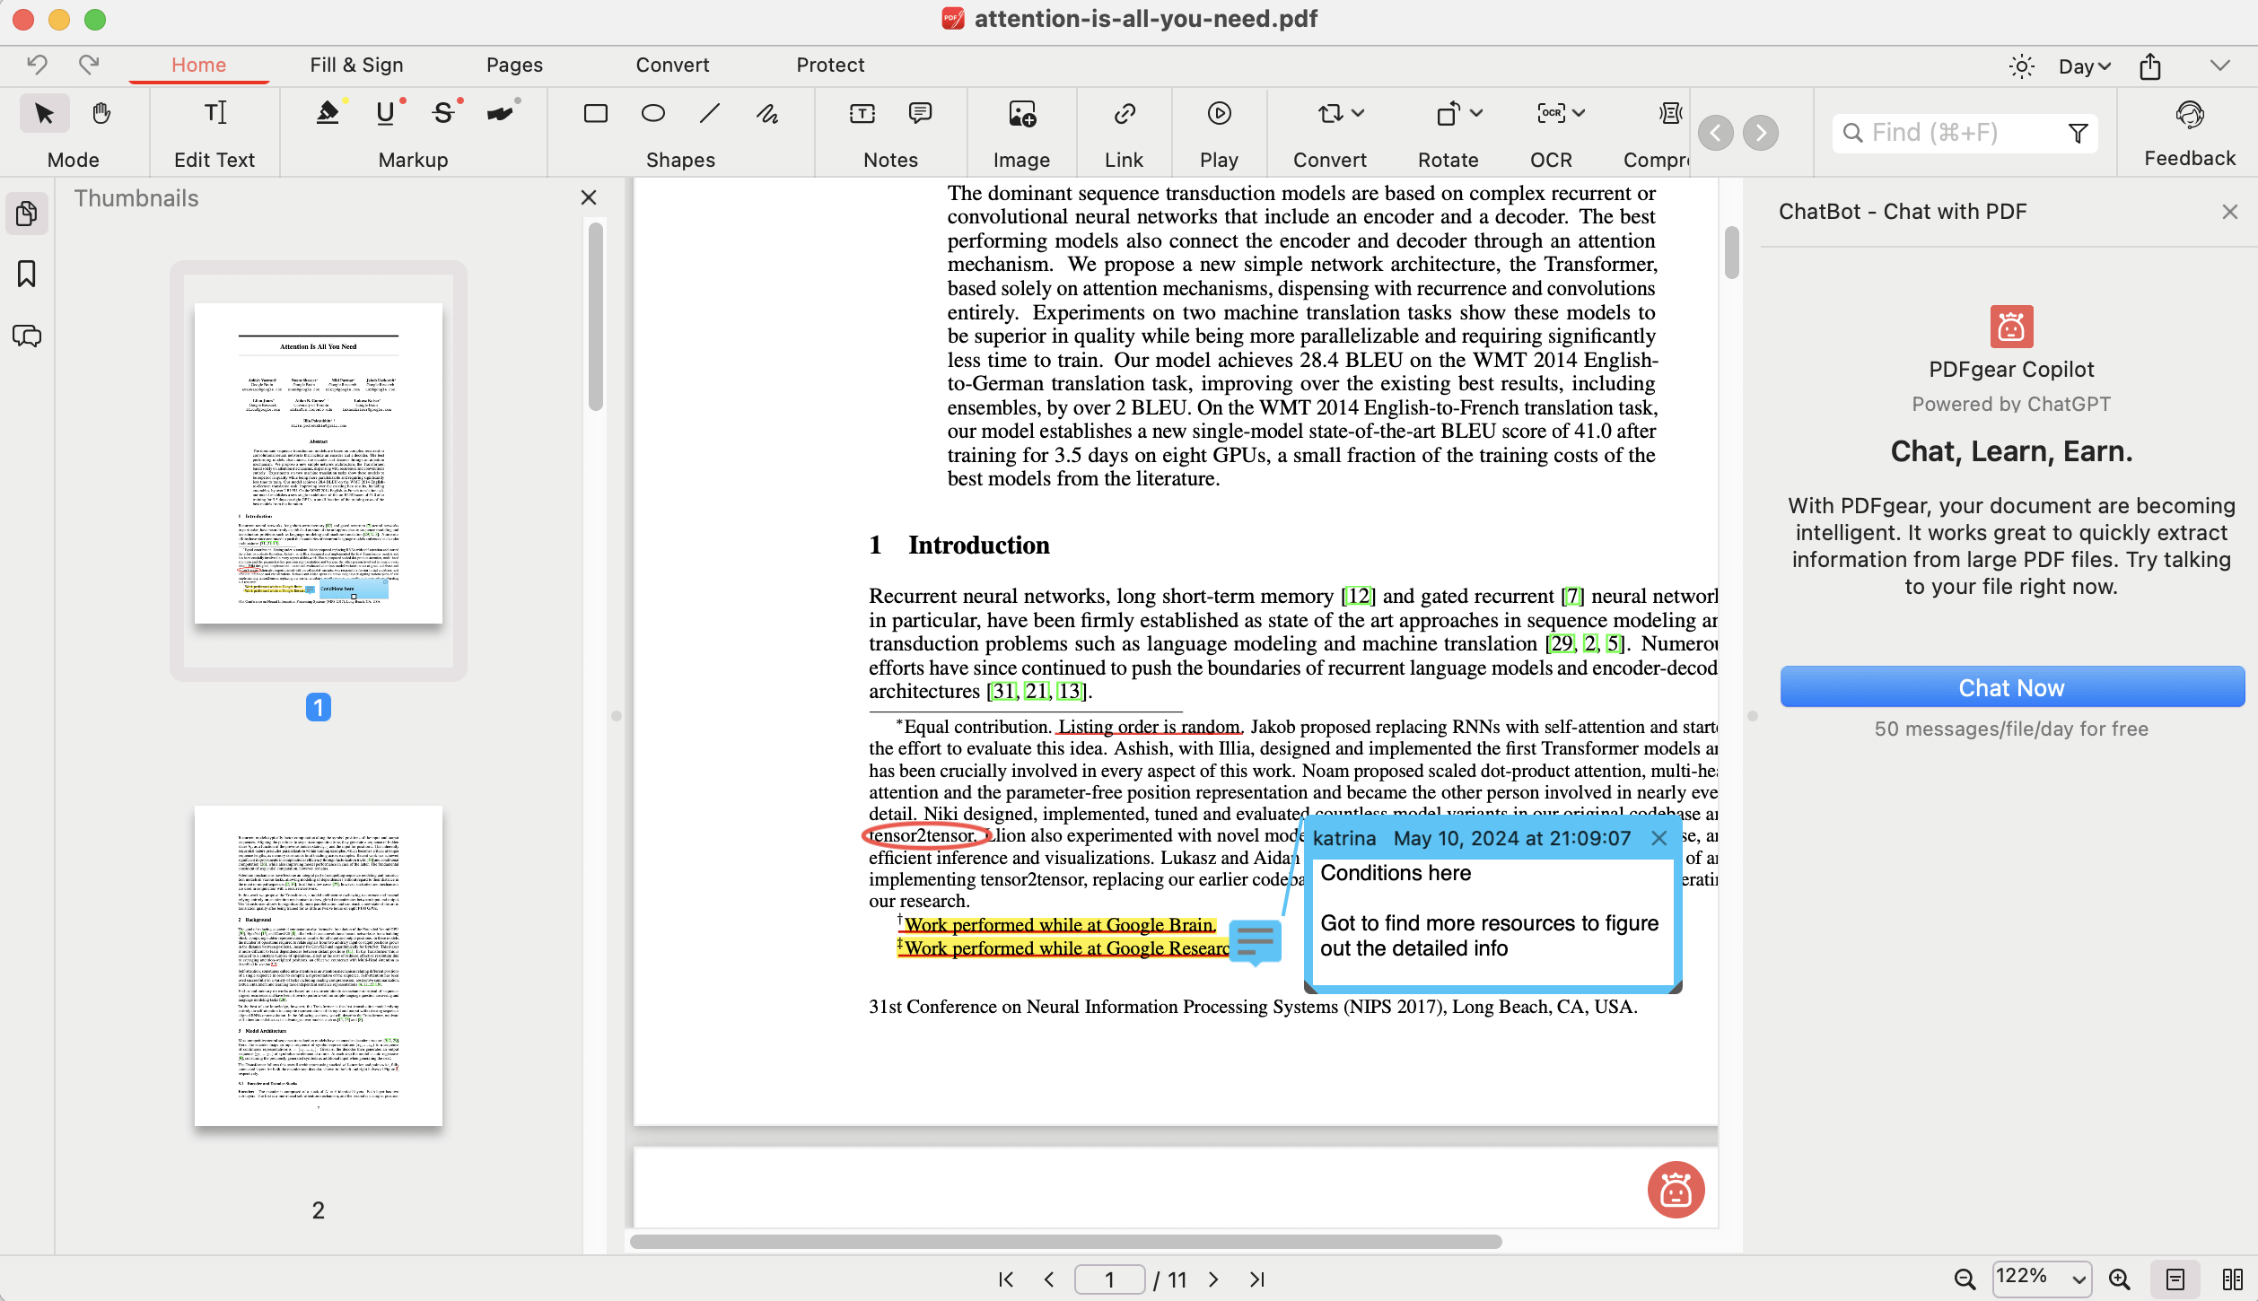Expand the Convert dropdown arrow

click(1358, 113)
